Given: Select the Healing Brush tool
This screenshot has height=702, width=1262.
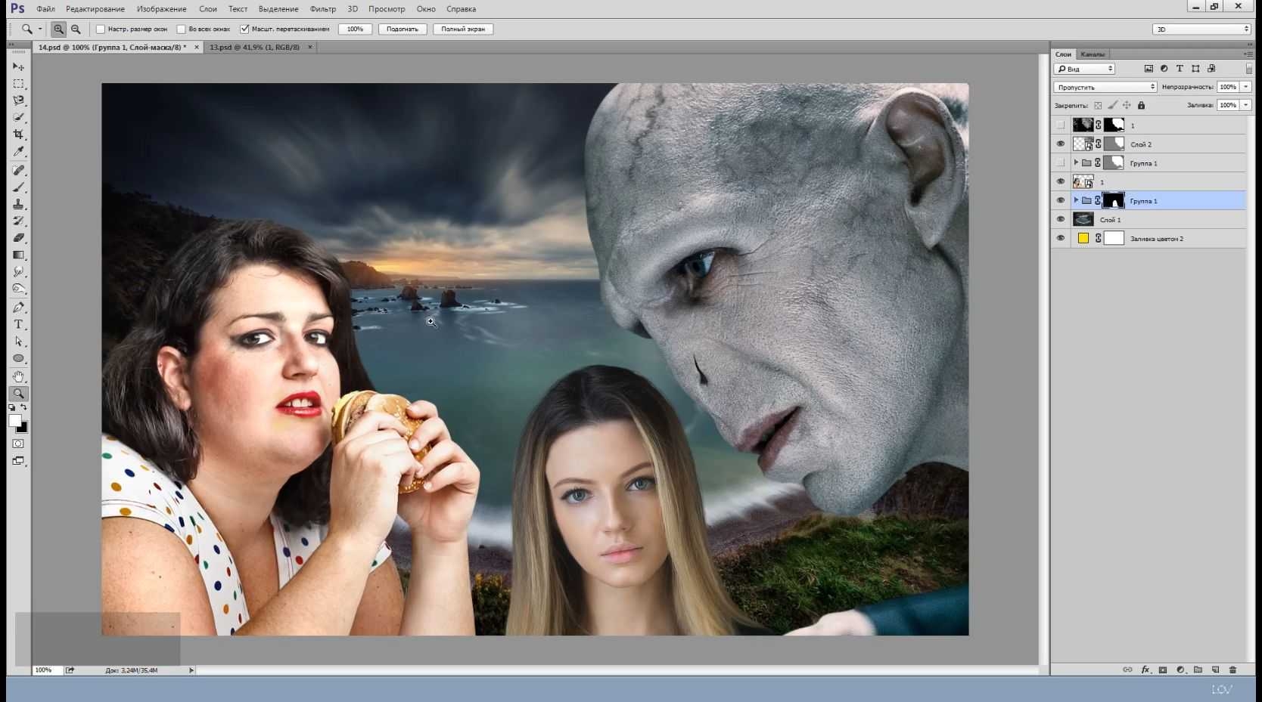Looking at the screenshot, I should pyautogui.click(x=19, y=170).
